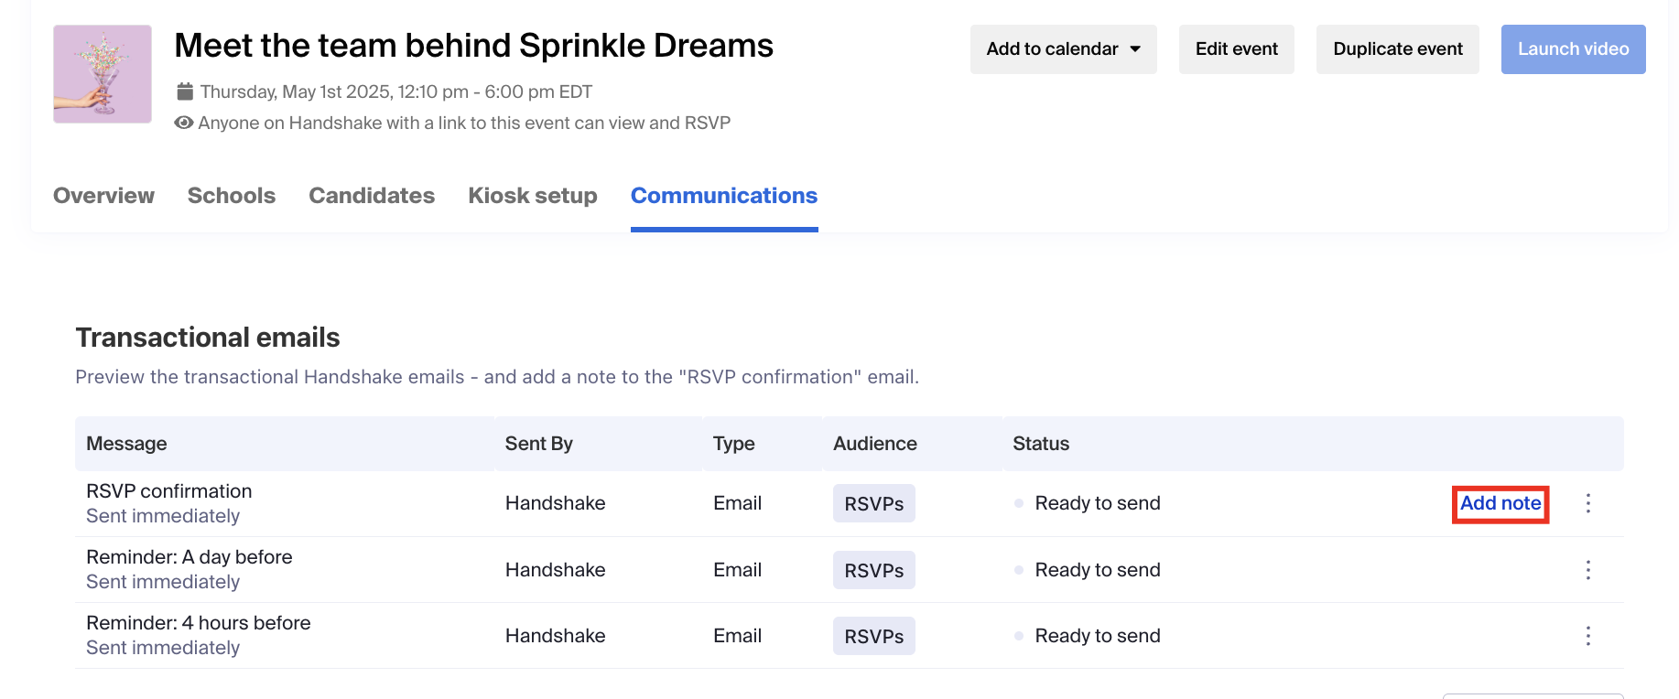Select the Reminder: 4 hours before message
This screenshot has height=699, width=1679.
click(x=199, y=623)
